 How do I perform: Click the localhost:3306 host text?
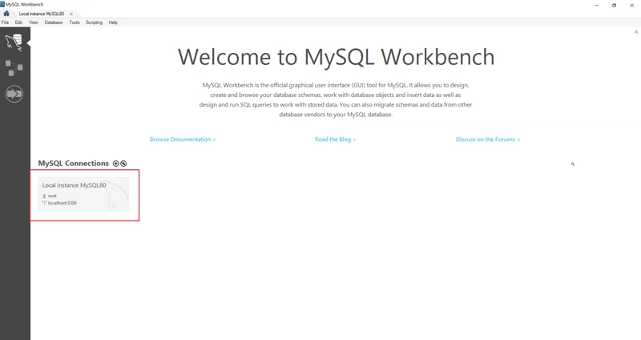point(62,203)
